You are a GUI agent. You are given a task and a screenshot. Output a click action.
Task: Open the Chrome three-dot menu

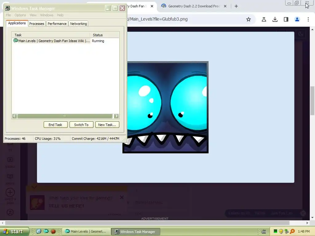[x=308, y=19]
